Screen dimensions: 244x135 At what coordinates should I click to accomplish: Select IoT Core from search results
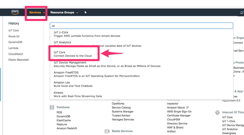73,54
